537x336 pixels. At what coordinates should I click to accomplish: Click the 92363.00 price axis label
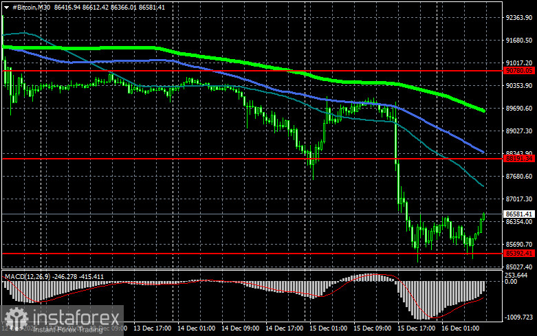(519, 18)
